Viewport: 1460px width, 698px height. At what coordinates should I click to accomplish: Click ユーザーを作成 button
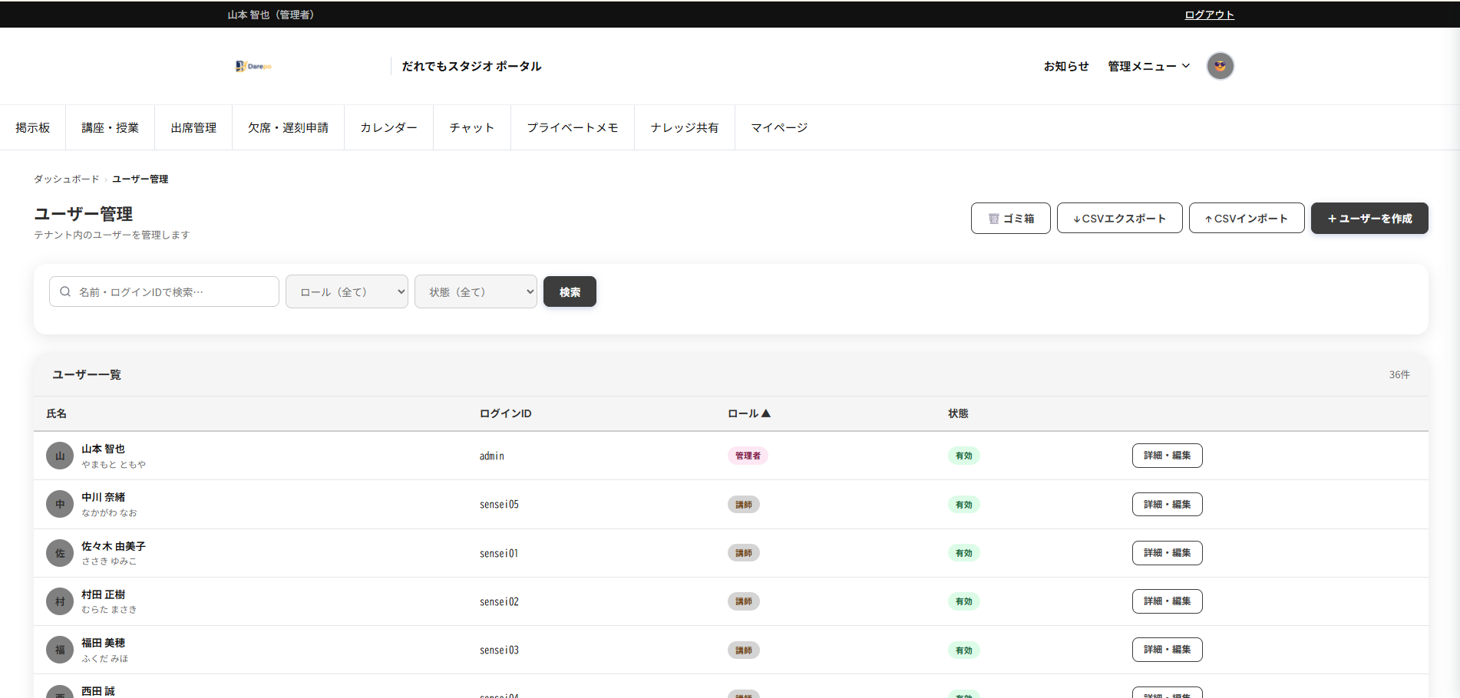click(1369, 218)
